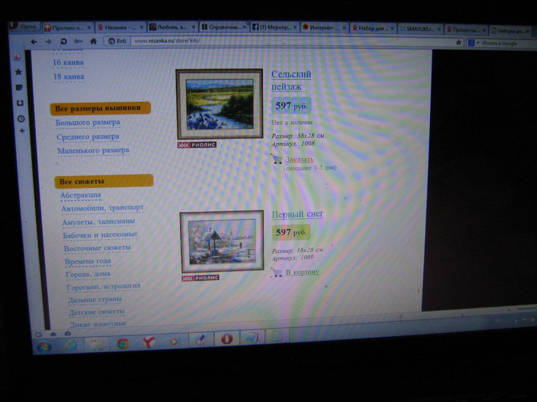The width and height of the screenshot is (537, 402).
Task: Open the Opera main menu button
Action: (23, 26)
